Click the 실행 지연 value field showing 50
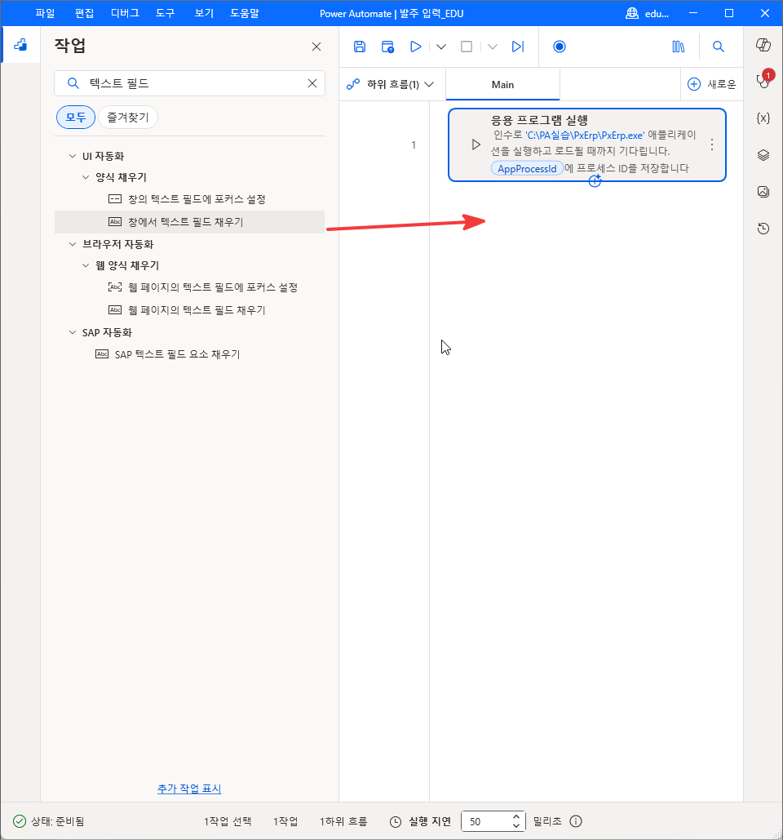Viewport: 783px width, 840px height. point(487,821)
